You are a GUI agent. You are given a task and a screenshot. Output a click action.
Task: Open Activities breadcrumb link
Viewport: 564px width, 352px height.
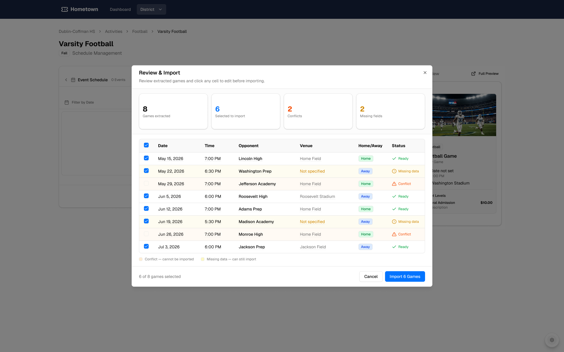coord(114,31)
